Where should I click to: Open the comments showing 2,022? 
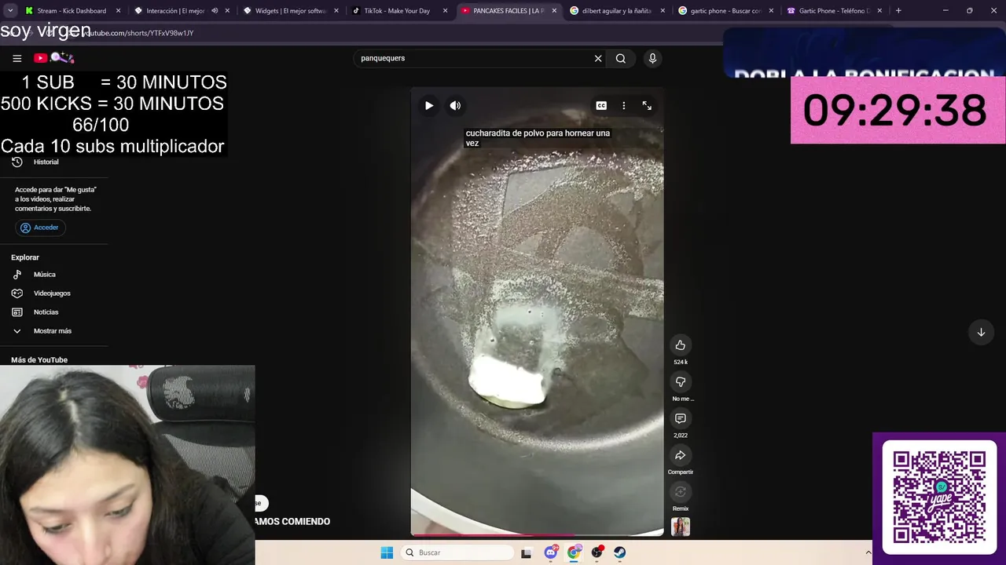(x=681, y=419)
